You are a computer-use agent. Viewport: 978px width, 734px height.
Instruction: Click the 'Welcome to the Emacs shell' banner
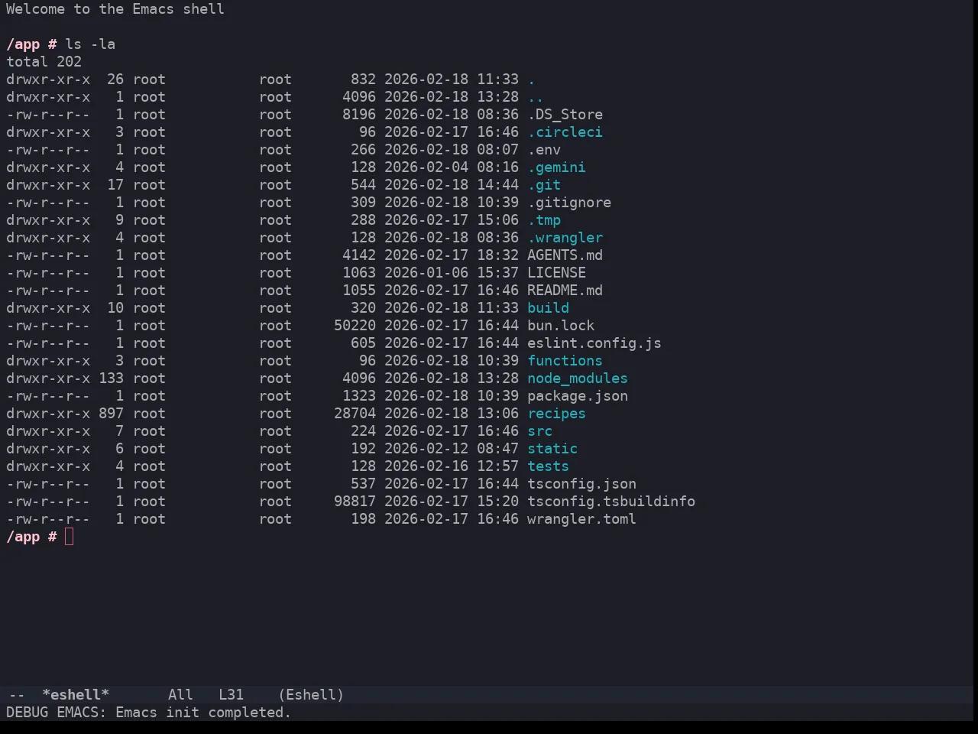point(115,9)
